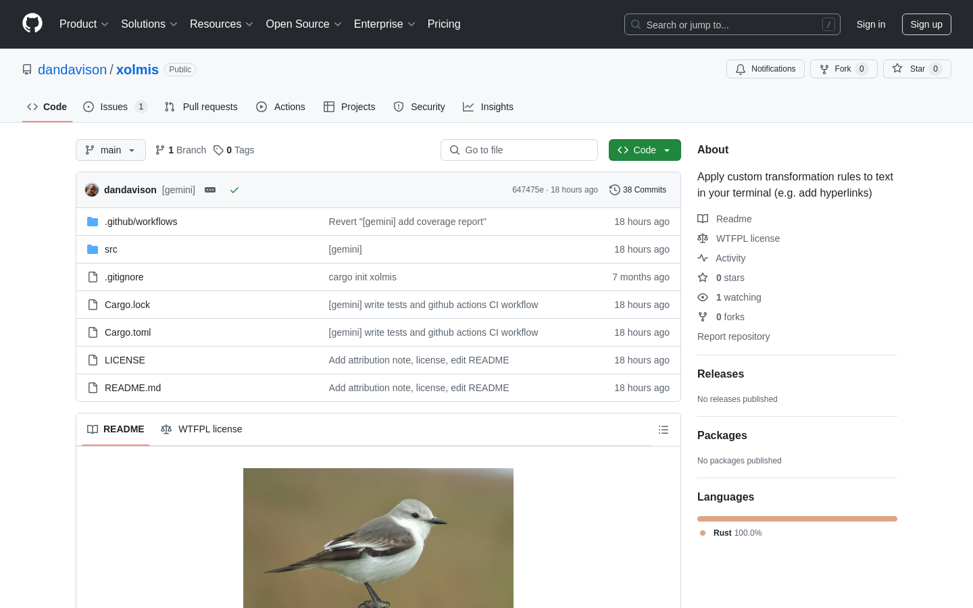Open the README.md file
Image resolution: width=973 pixels, height=608 pixels.
tap(133, 388)
